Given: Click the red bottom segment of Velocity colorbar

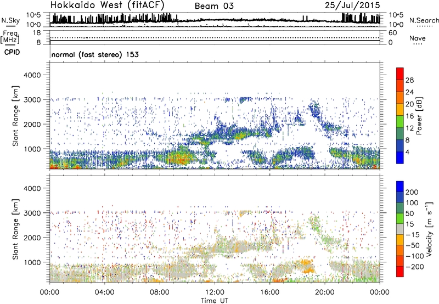Looking at the screenshot, I should pyautogui.click(x=400, y=272).
